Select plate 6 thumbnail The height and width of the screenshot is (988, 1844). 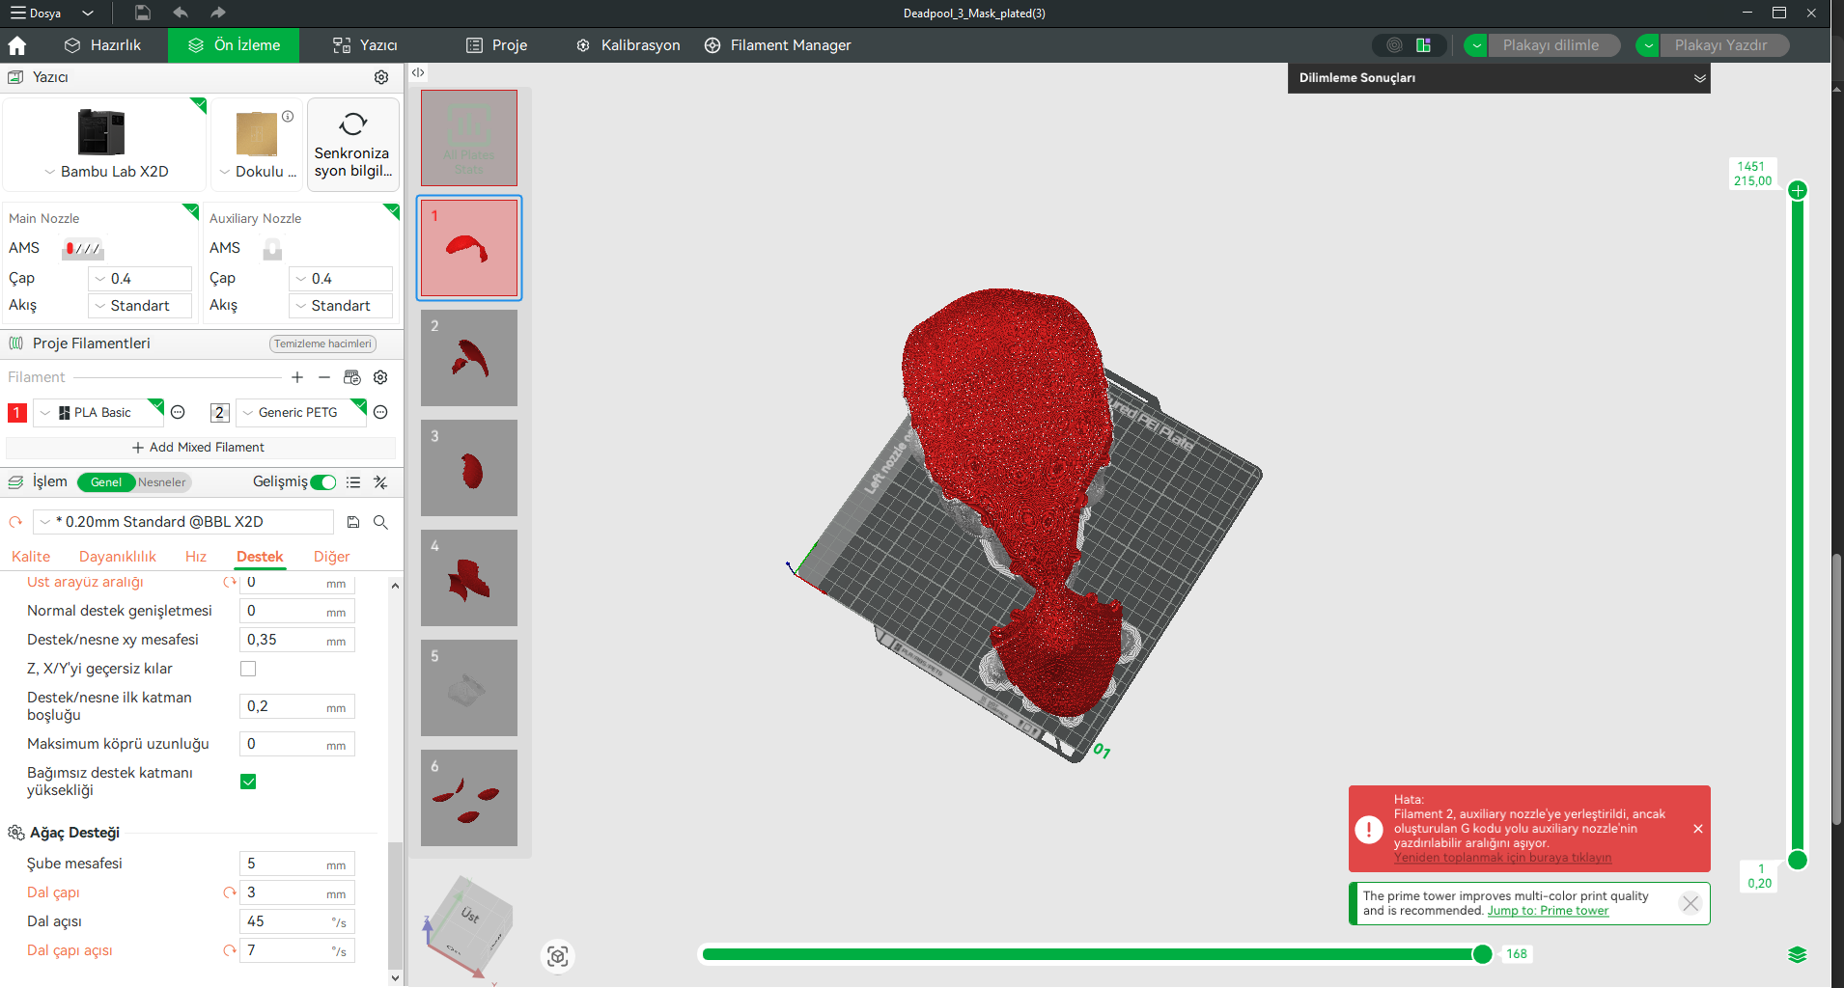click(x=469, y=798)
